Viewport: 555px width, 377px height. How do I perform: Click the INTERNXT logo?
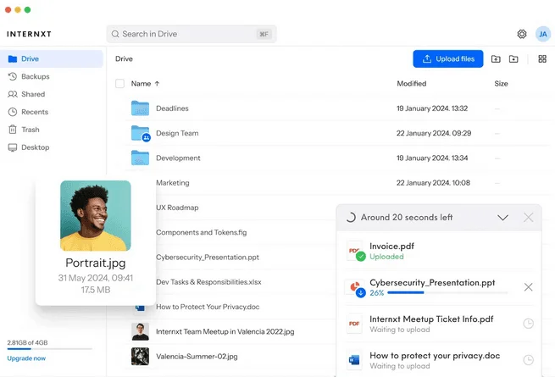29,34
